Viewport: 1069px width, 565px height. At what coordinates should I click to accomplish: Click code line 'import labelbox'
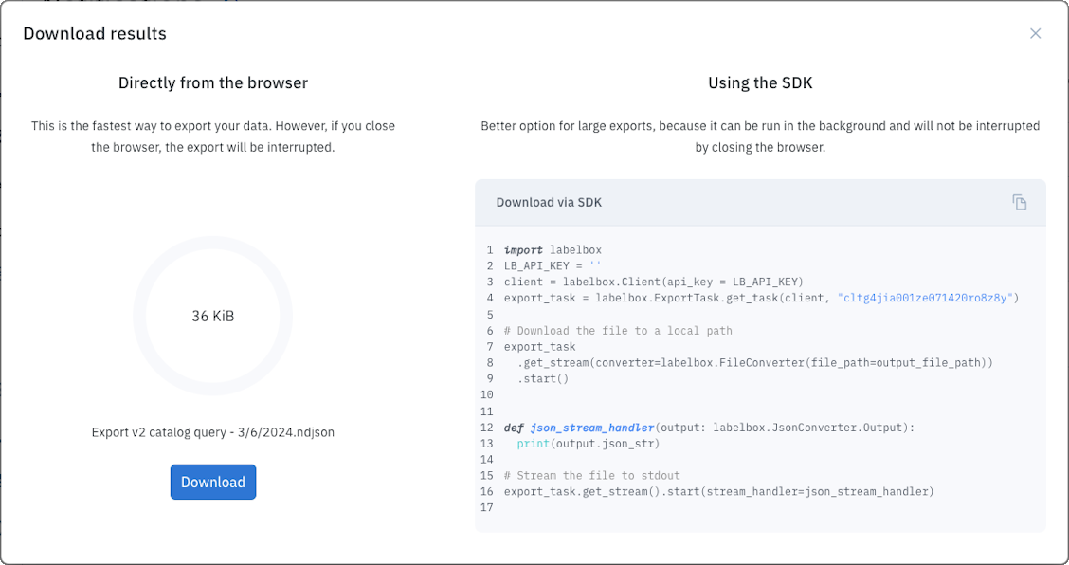point(553,249)
